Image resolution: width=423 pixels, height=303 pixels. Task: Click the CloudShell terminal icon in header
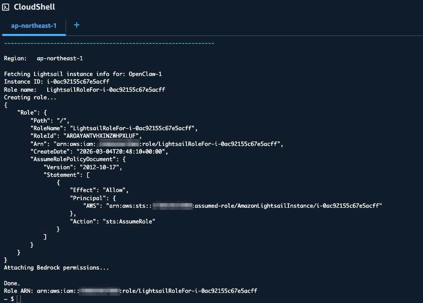(x=7, y=7)
